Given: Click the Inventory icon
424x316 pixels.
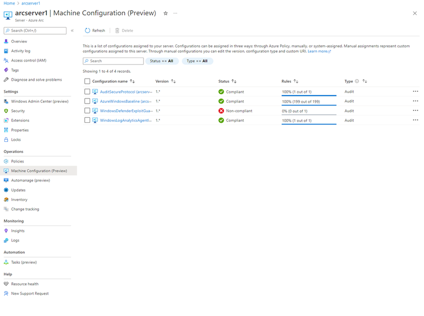Looking at the screenshot, I should (x=6, y=199).
